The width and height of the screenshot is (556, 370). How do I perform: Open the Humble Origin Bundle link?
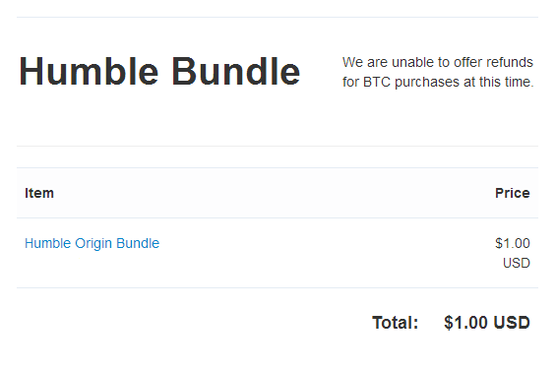coord(92,243)
